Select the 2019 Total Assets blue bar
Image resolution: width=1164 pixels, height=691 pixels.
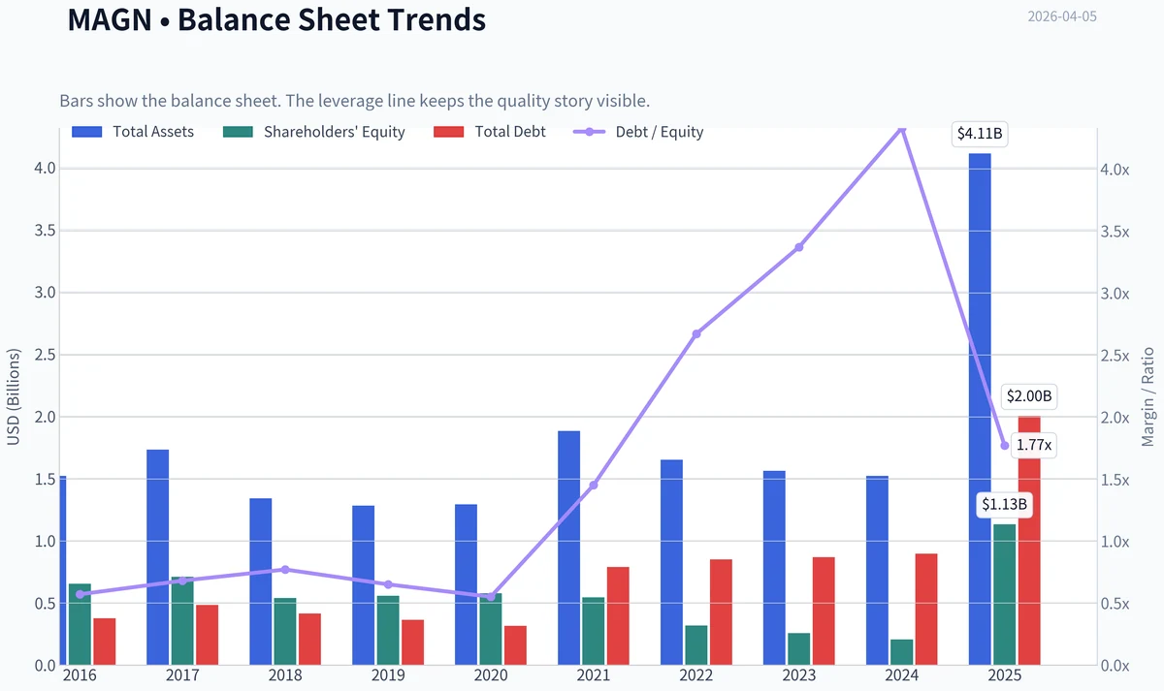363,585
